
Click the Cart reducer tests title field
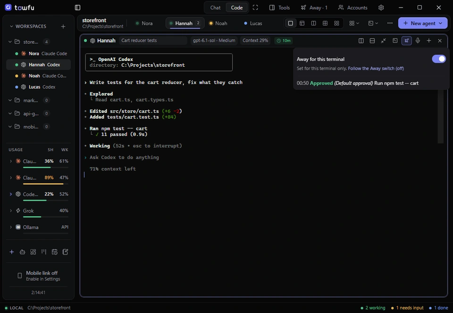click(x=153, y=41)
